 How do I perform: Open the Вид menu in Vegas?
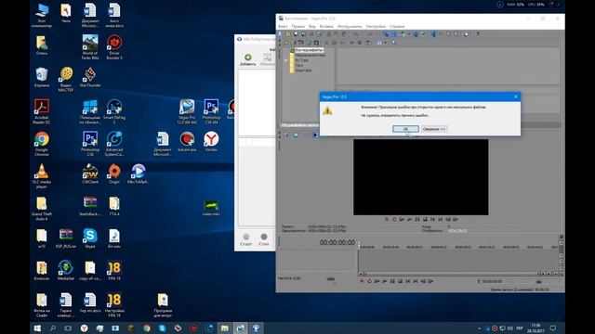(x=312, y=26)
